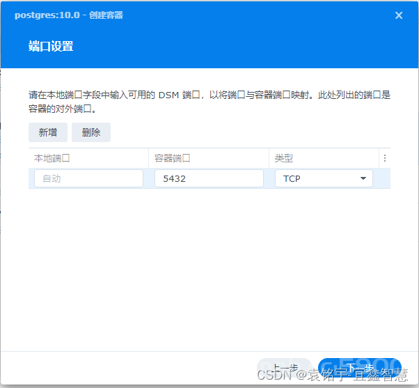Click the dropdown arrow beside TCP

click(x=363, y=178)
